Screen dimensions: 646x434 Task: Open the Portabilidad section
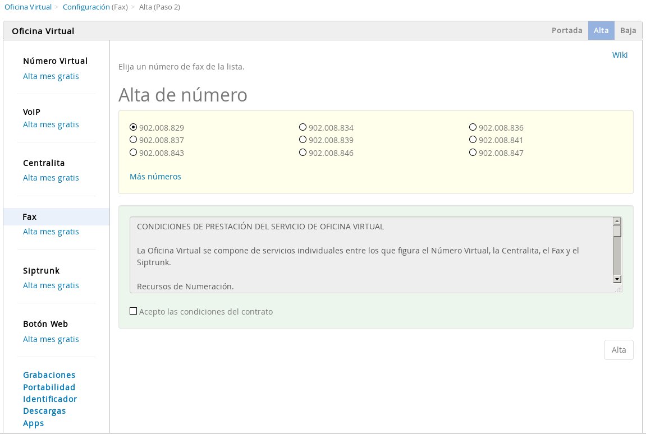click(49, 387)
